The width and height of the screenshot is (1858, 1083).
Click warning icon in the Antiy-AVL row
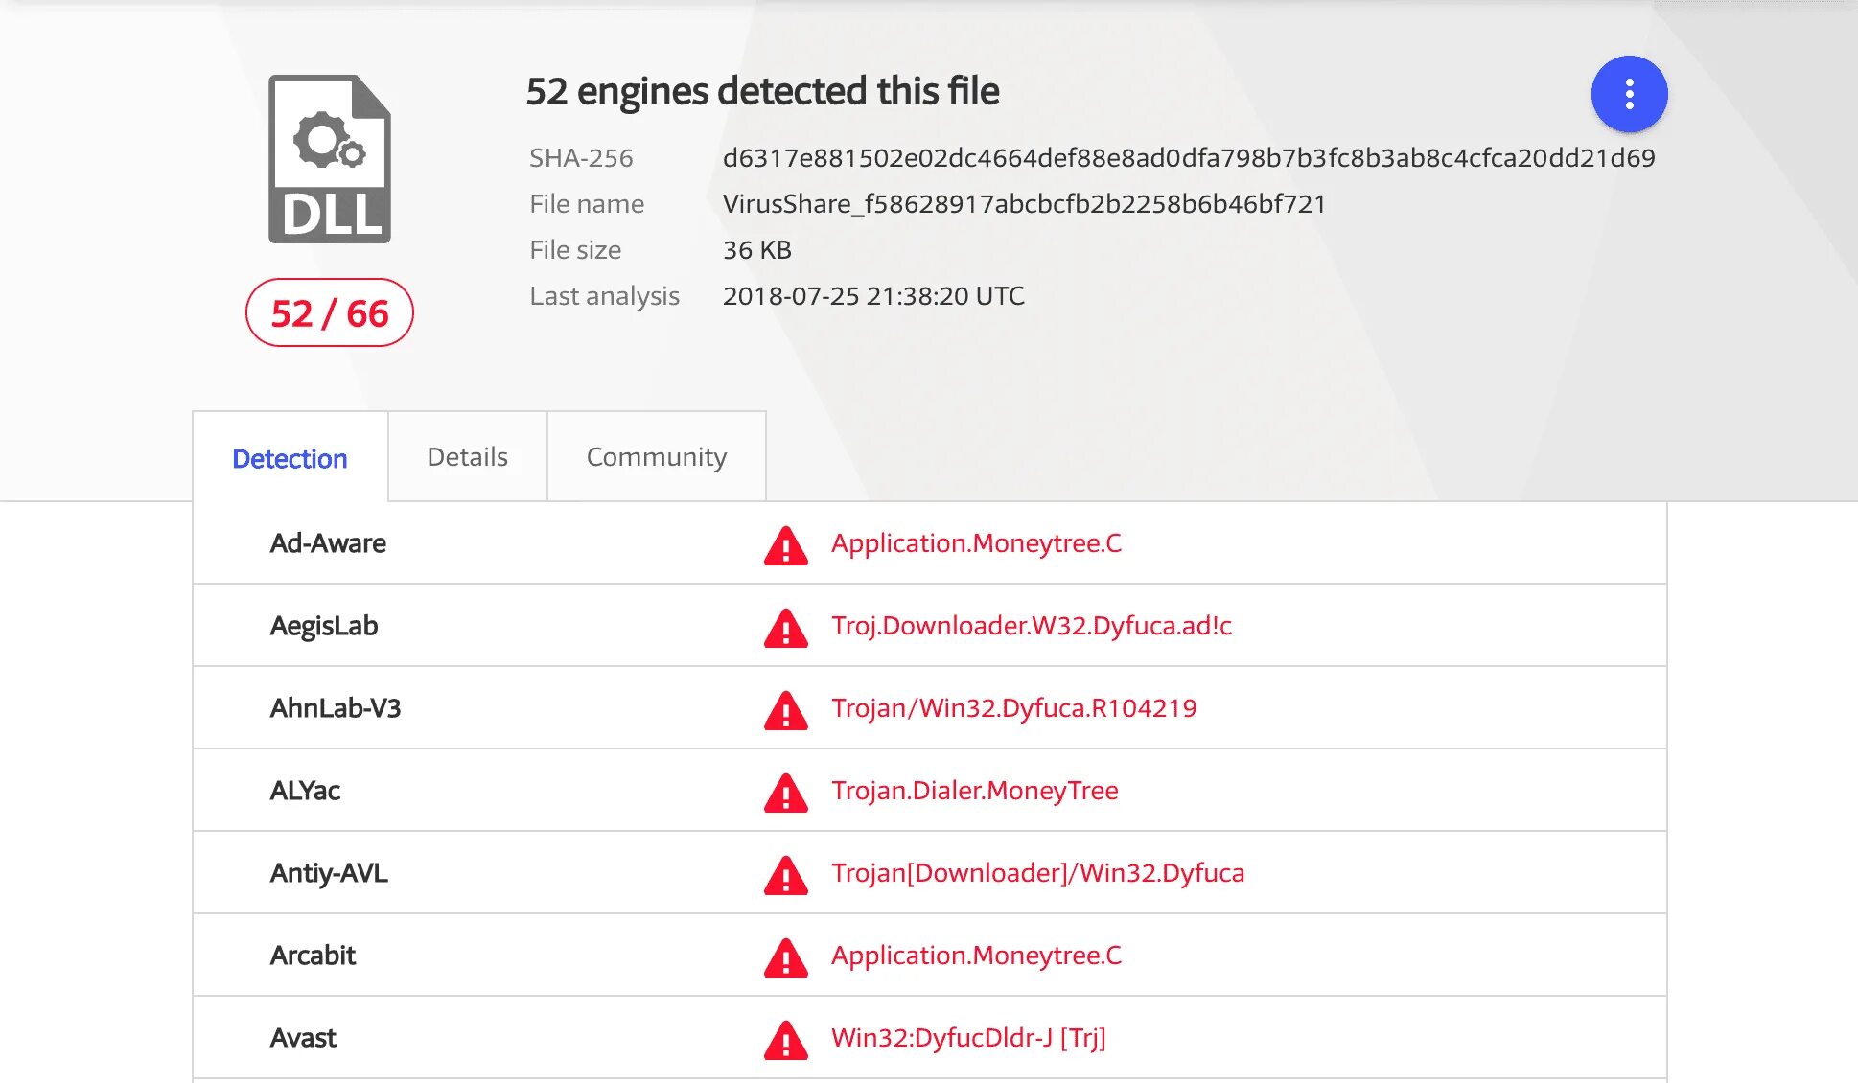(x=785, y=875)
